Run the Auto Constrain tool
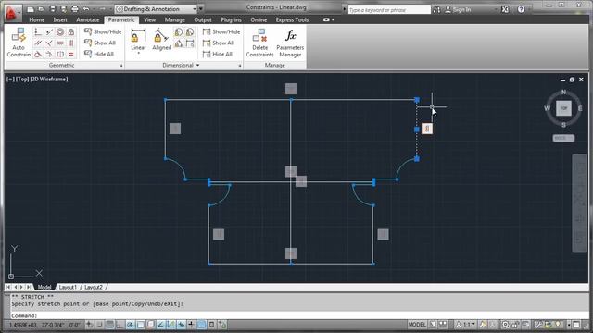The height and width of the screenshot is (333, 593). (19, 42)
